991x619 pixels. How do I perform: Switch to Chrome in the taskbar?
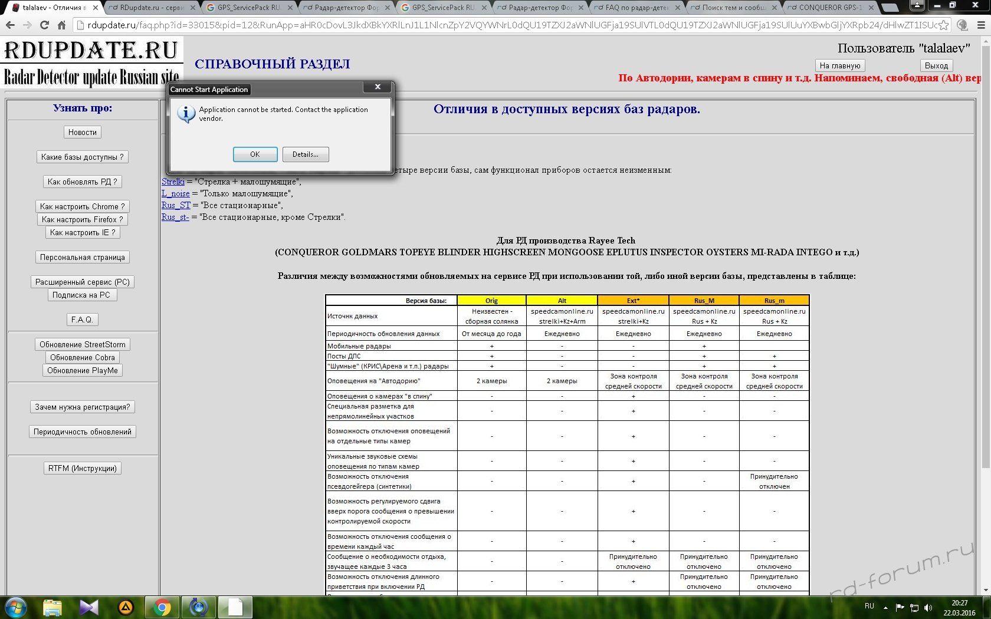[x=162, y=607]
